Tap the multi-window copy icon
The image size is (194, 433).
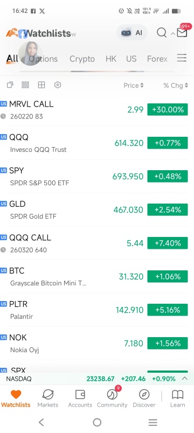coord(10,85)
